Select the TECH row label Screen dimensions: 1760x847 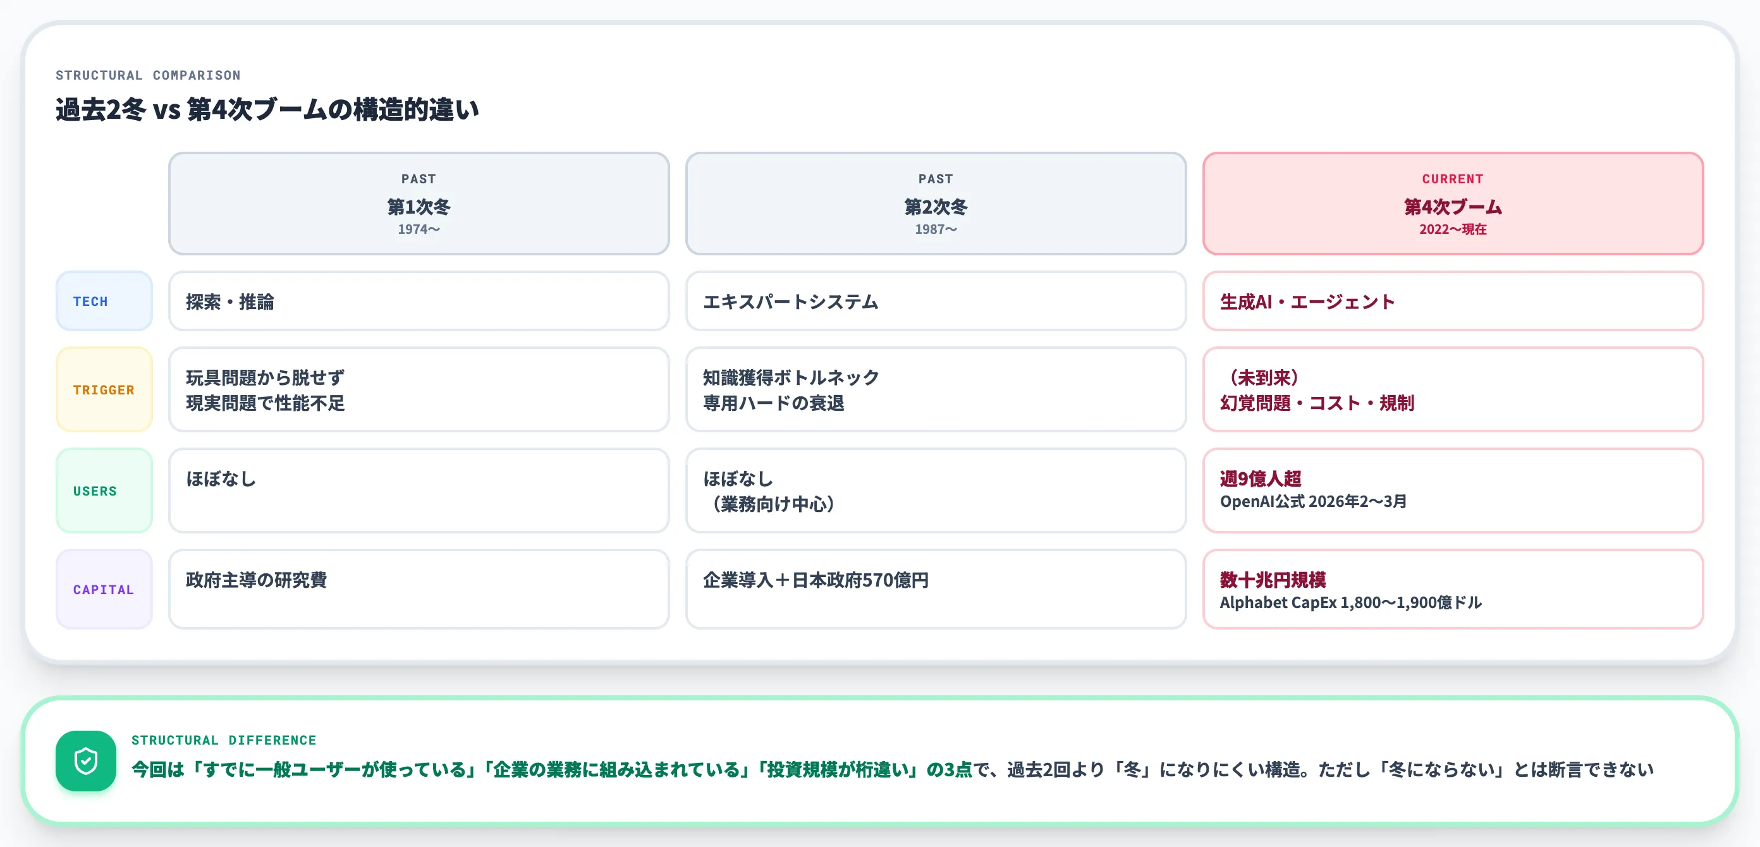tap(104, 302)
